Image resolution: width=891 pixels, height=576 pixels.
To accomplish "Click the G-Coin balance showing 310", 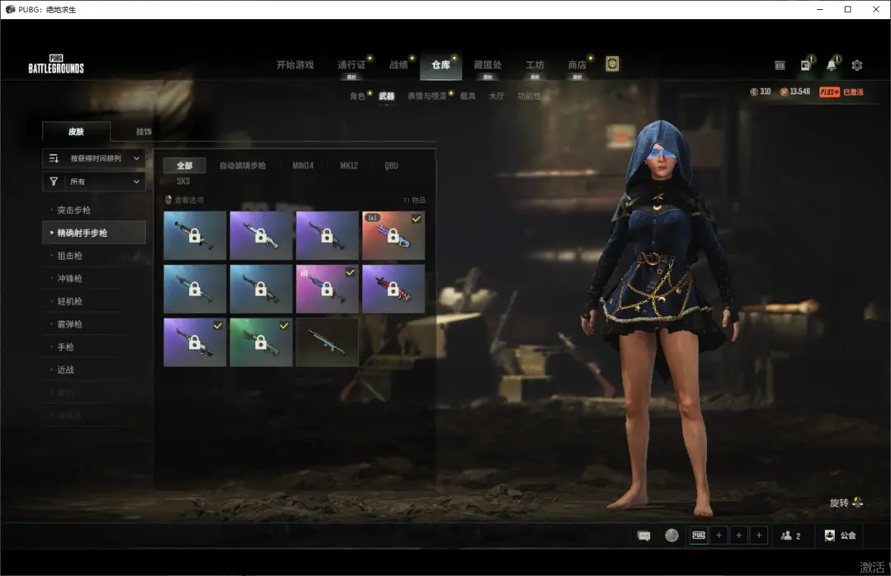I will tap(761, 92).
